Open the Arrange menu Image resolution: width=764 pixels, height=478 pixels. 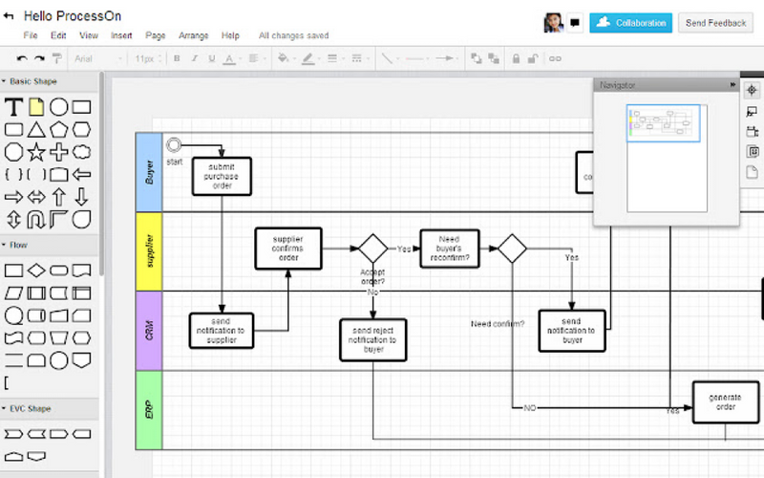194,35
